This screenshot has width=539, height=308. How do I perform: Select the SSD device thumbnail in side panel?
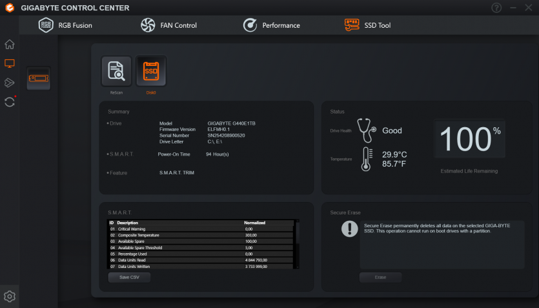click(39, 79)
